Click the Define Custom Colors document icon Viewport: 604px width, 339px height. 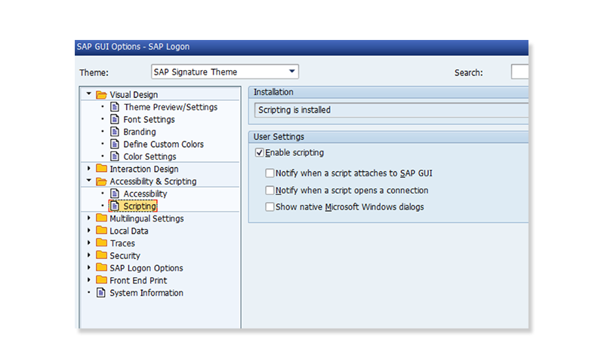(115, 144)
